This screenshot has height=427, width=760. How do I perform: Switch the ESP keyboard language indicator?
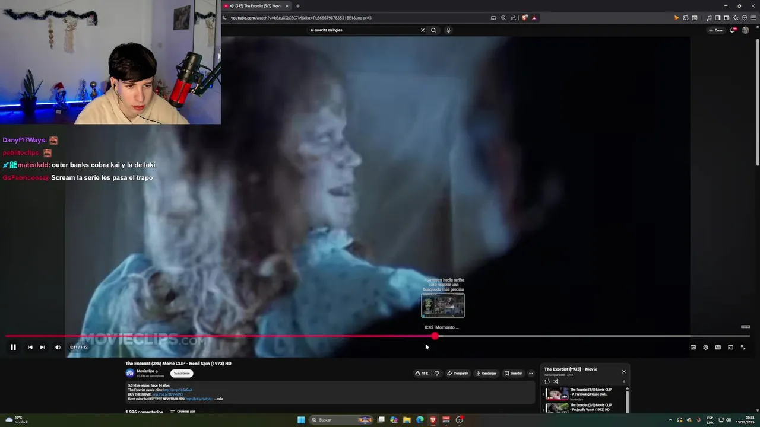pyautogui.click(x=710, y=420)
